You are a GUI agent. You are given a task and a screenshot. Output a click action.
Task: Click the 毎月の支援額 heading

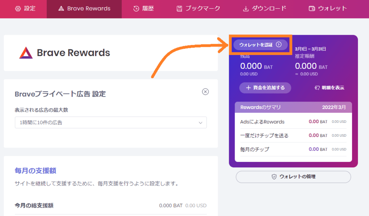(x=35, y=170)
